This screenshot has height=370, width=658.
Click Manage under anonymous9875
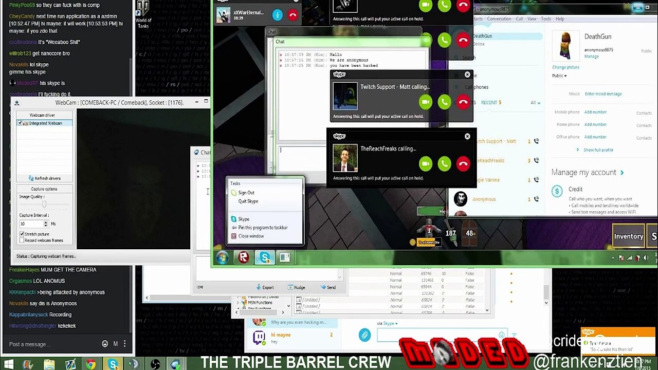coord(591,57)
